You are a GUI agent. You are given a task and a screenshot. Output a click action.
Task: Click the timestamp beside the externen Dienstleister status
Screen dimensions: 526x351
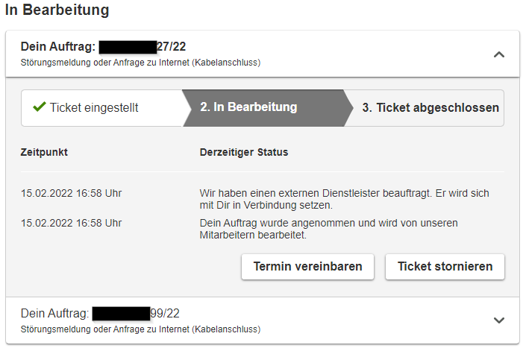(71, 193)
